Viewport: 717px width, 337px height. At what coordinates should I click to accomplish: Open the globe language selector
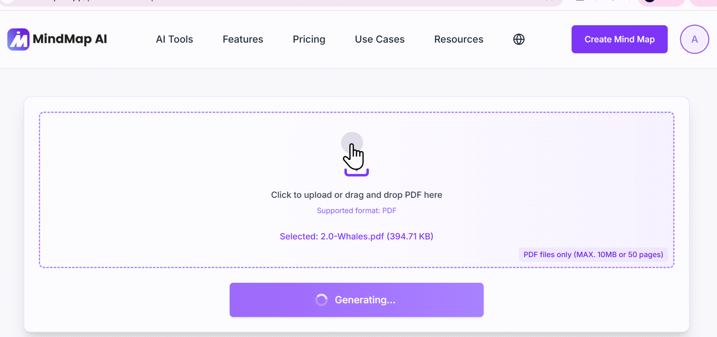coord(519,39)
